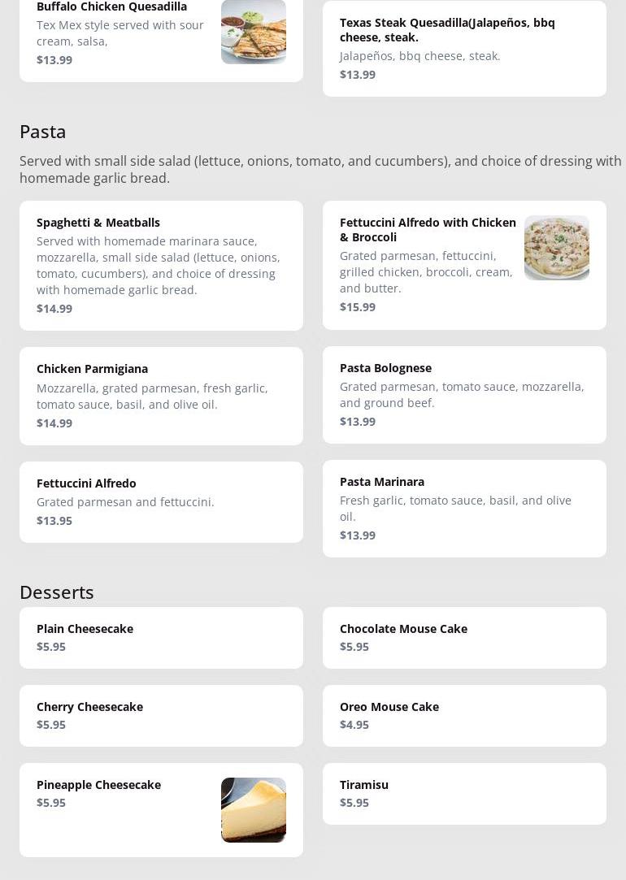
Task: Click the Fettuccini Alfredo with Chicken photo
Action: [x=556, y=248]
